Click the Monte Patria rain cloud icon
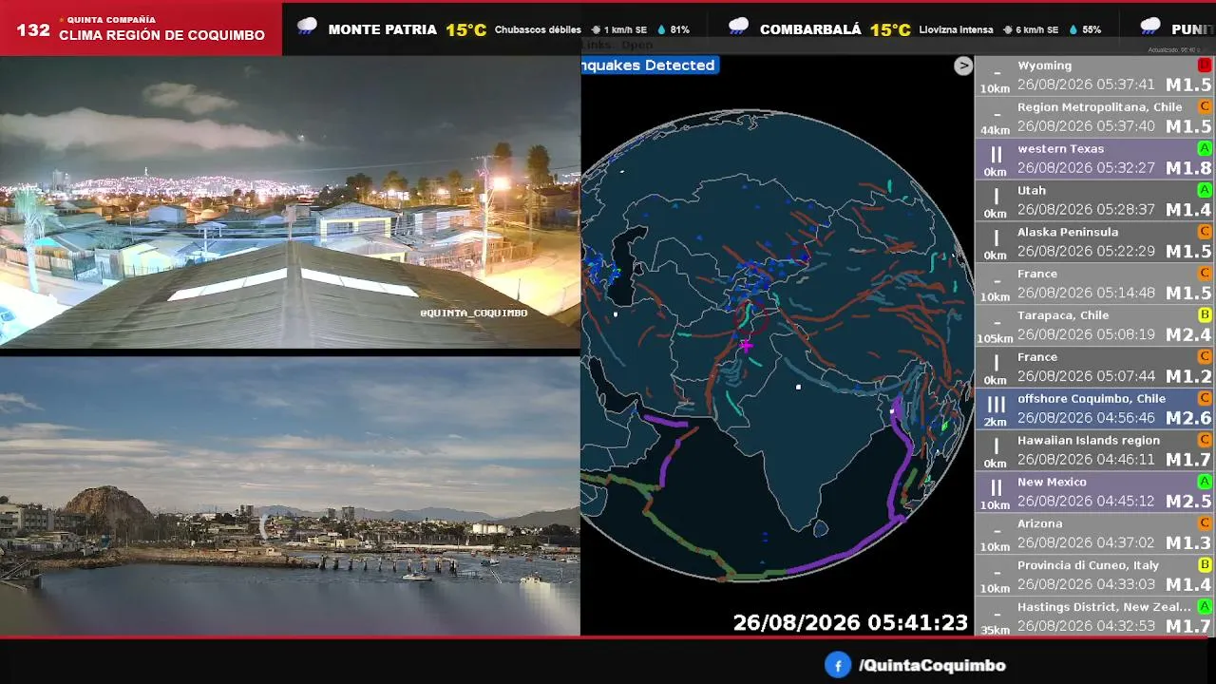Image resolution: width=1216 pixels, height=684 pixels. [x=307, y=28]
